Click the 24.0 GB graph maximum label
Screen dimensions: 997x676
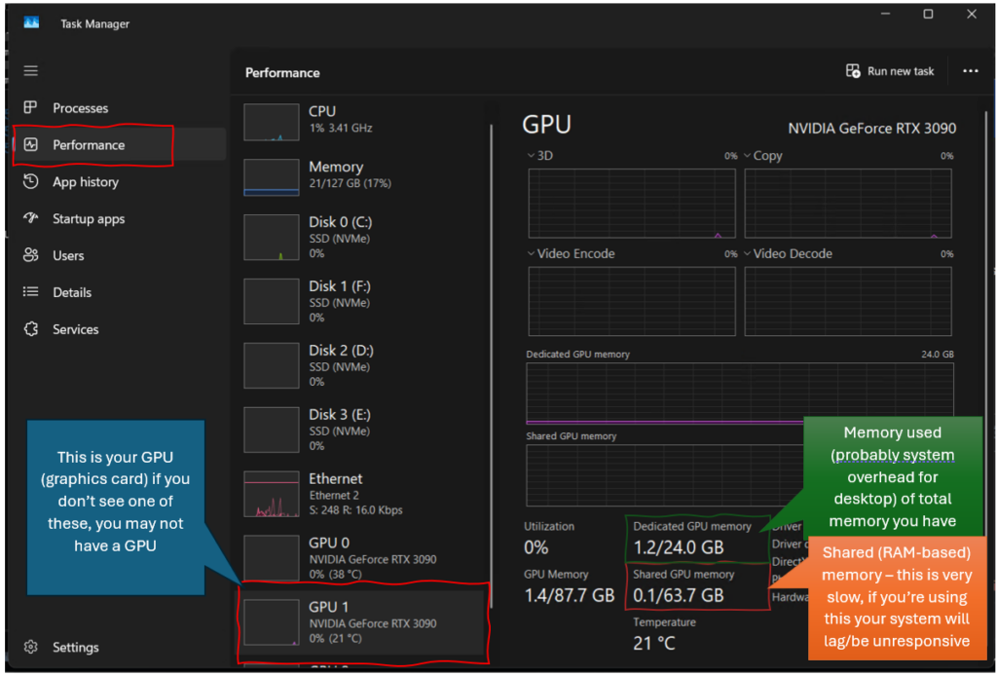coord(938,355)
